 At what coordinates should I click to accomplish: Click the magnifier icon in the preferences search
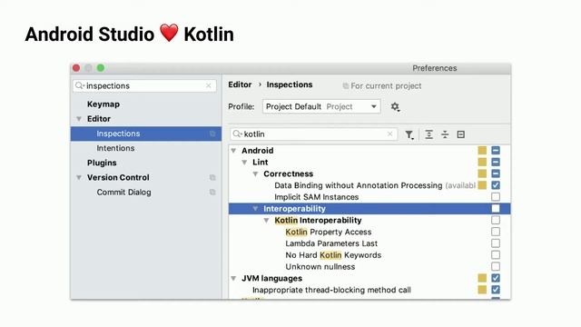(x=80, y=85)
